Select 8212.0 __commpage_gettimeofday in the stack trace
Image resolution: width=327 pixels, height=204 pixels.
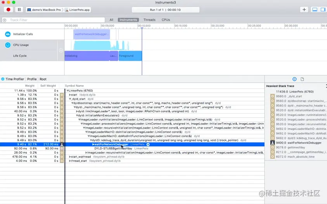[x=301, y=152]
